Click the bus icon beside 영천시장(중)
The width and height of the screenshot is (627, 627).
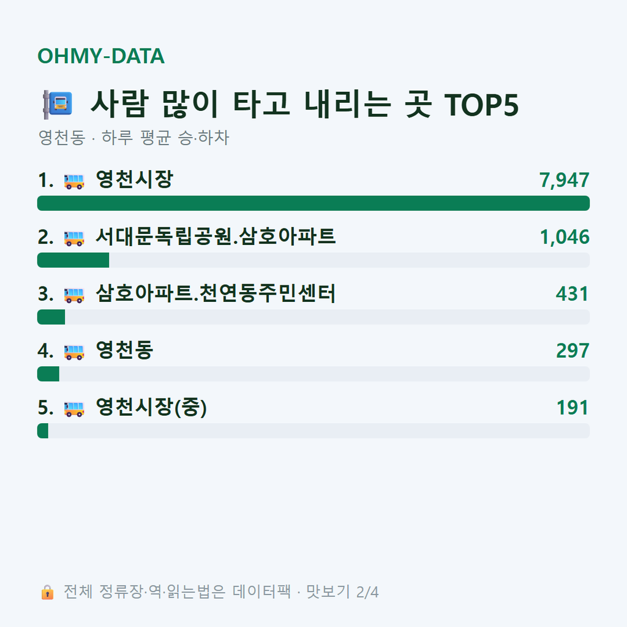(x=74, y=408)
